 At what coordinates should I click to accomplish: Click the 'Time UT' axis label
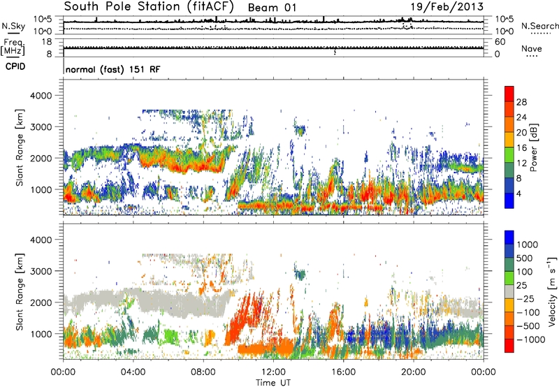click(273, 383)
